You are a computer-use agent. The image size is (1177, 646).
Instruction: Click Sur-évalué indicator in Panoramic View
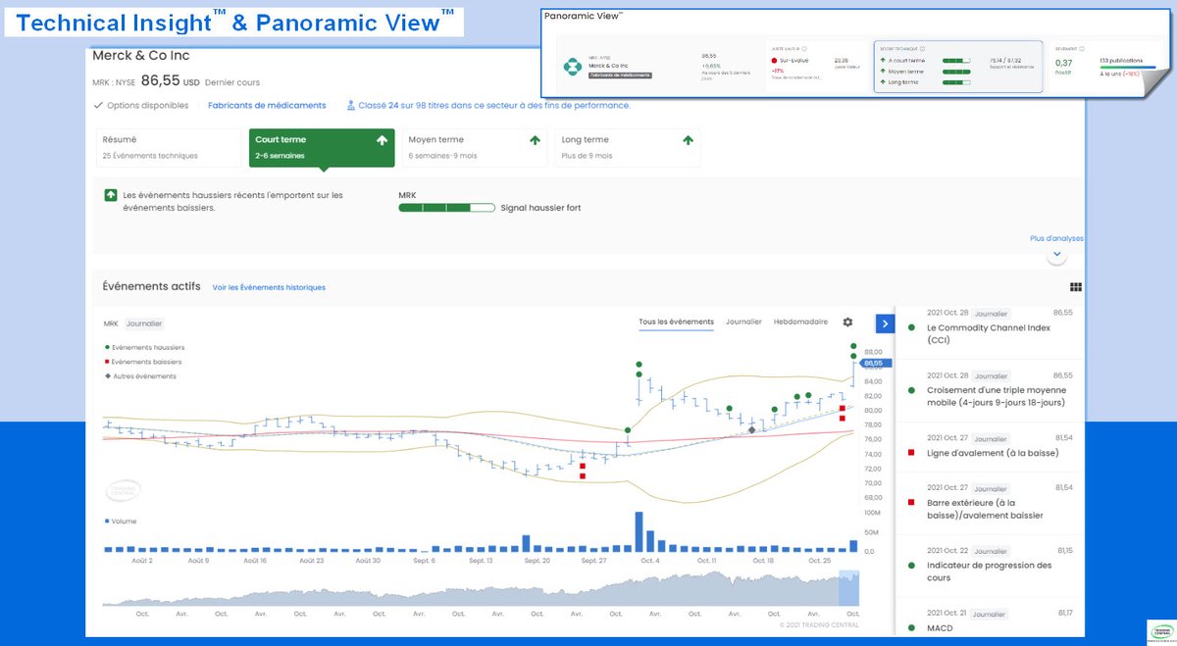pyautogui.click(x=793, y=60)
